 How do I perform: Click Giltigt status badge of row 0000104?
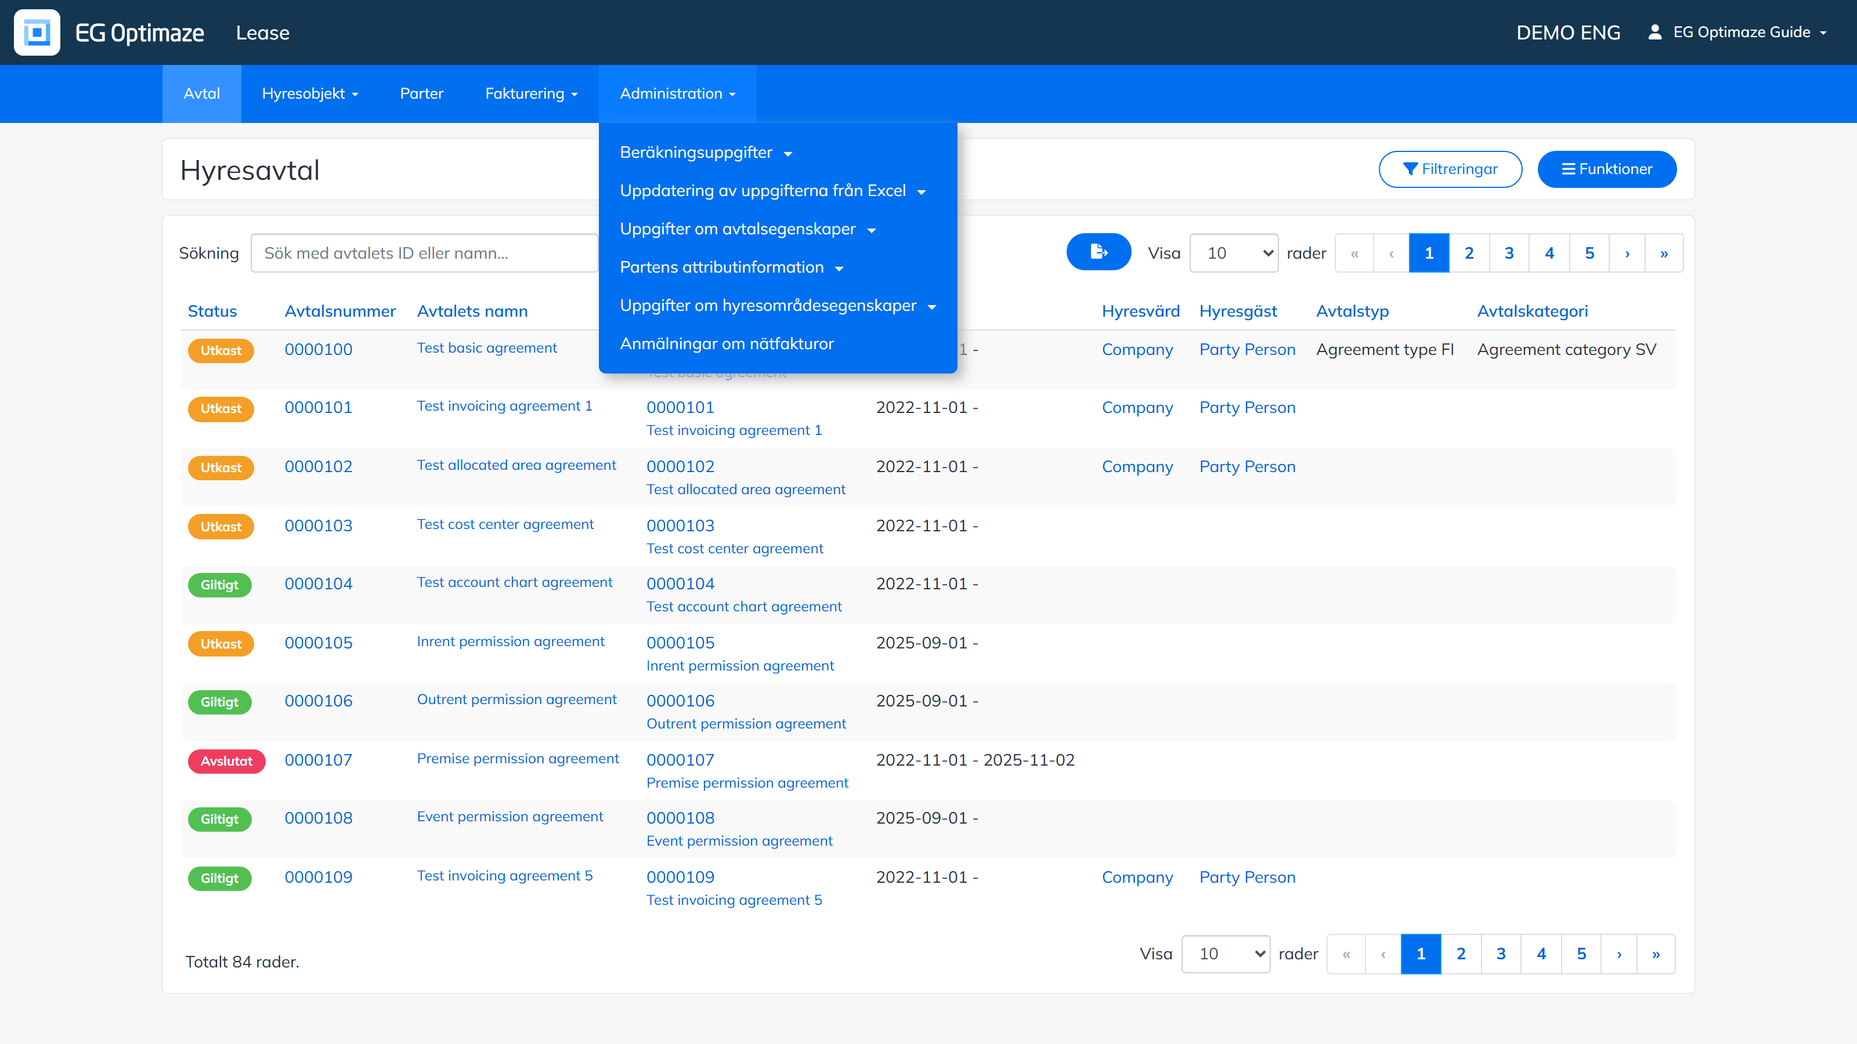220,585
